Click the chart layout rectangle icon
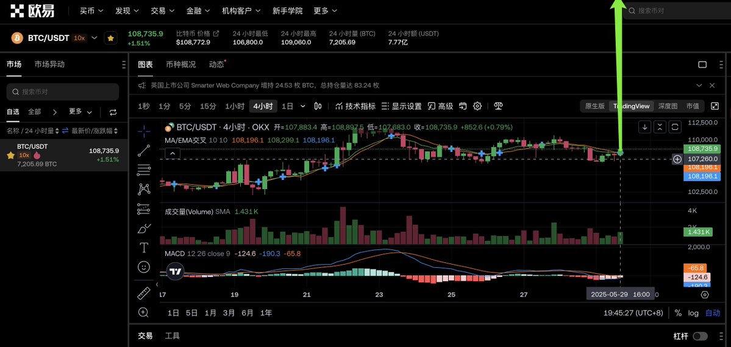This screenshot has height=347, width=731. 702,65
